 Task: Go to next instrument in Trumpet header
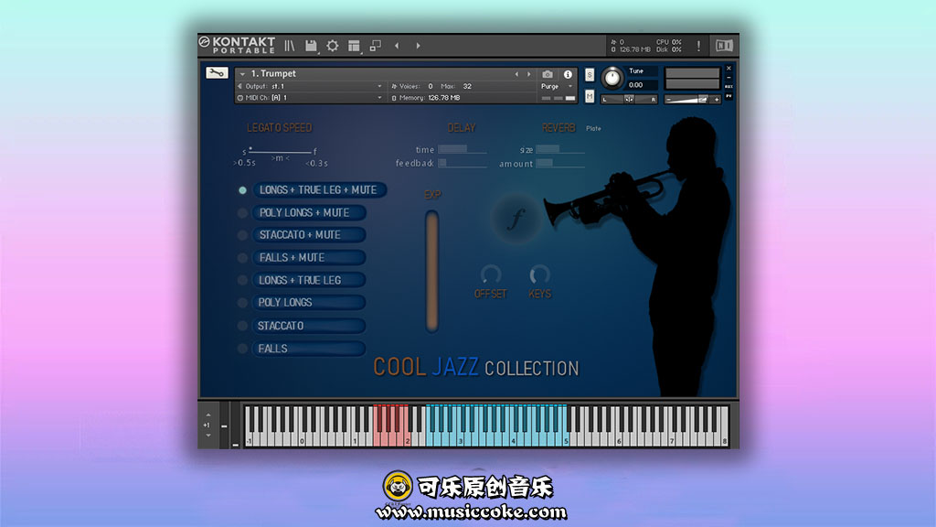529,74
